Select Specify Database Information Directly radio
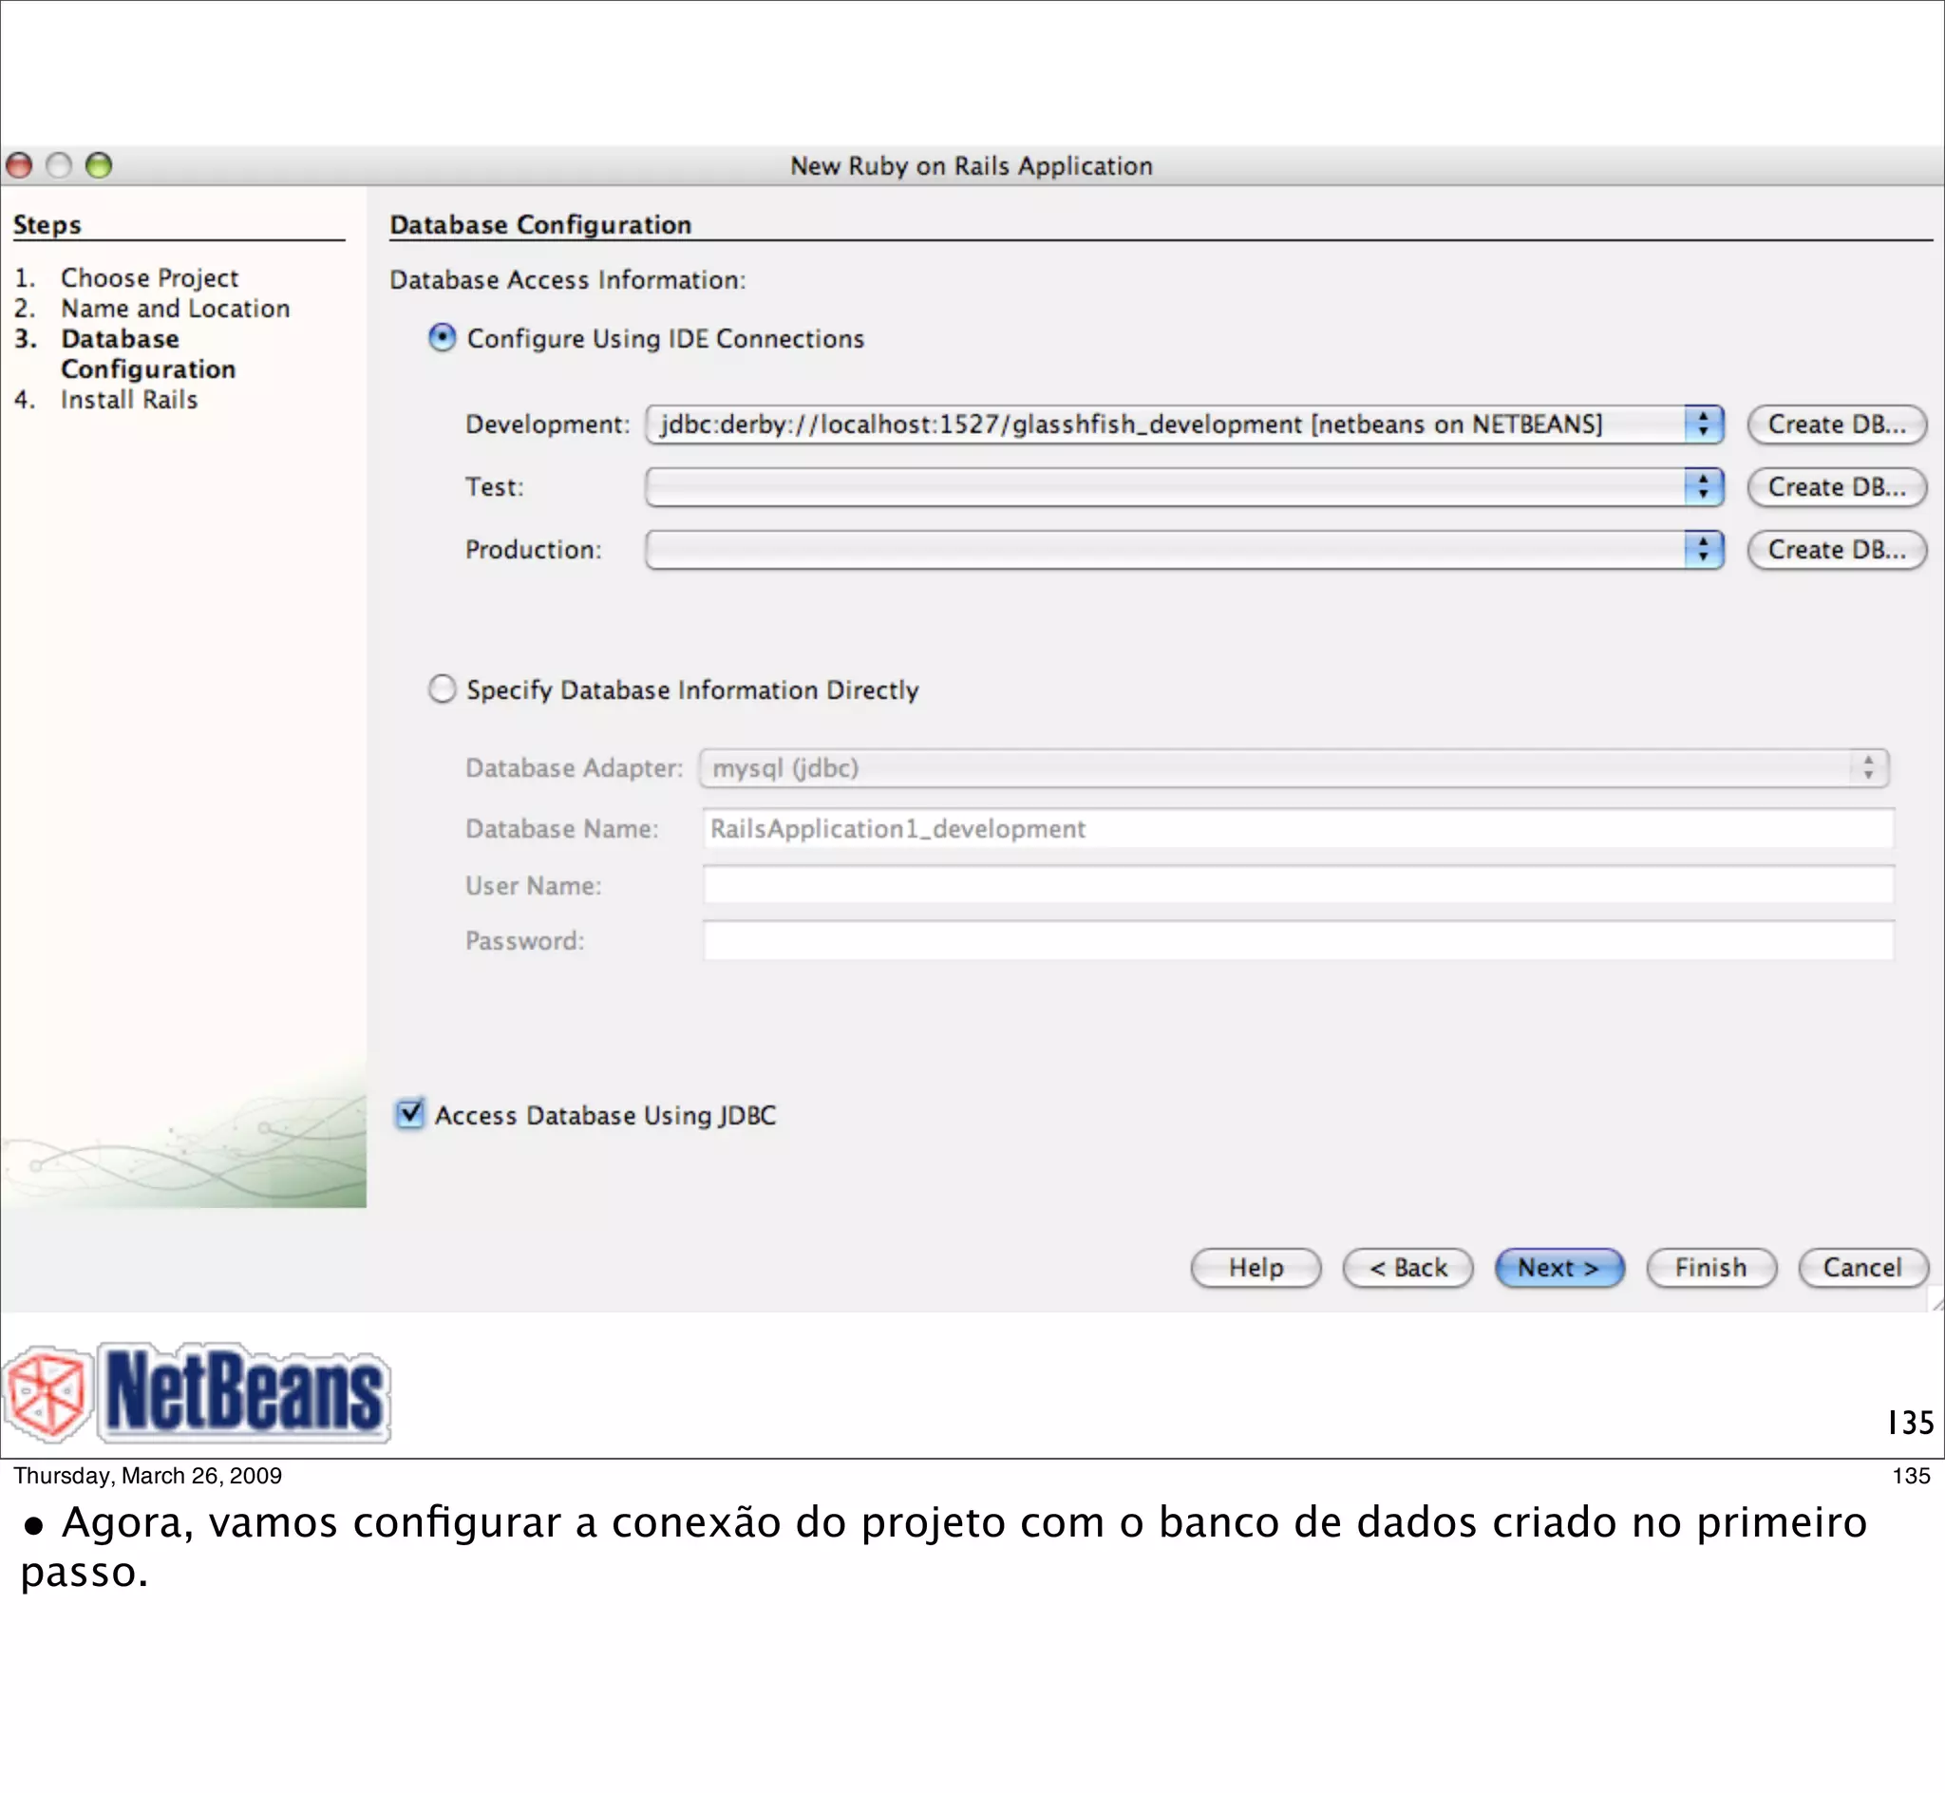The height and width of the screenshot is (1793, 1945). 442,689
